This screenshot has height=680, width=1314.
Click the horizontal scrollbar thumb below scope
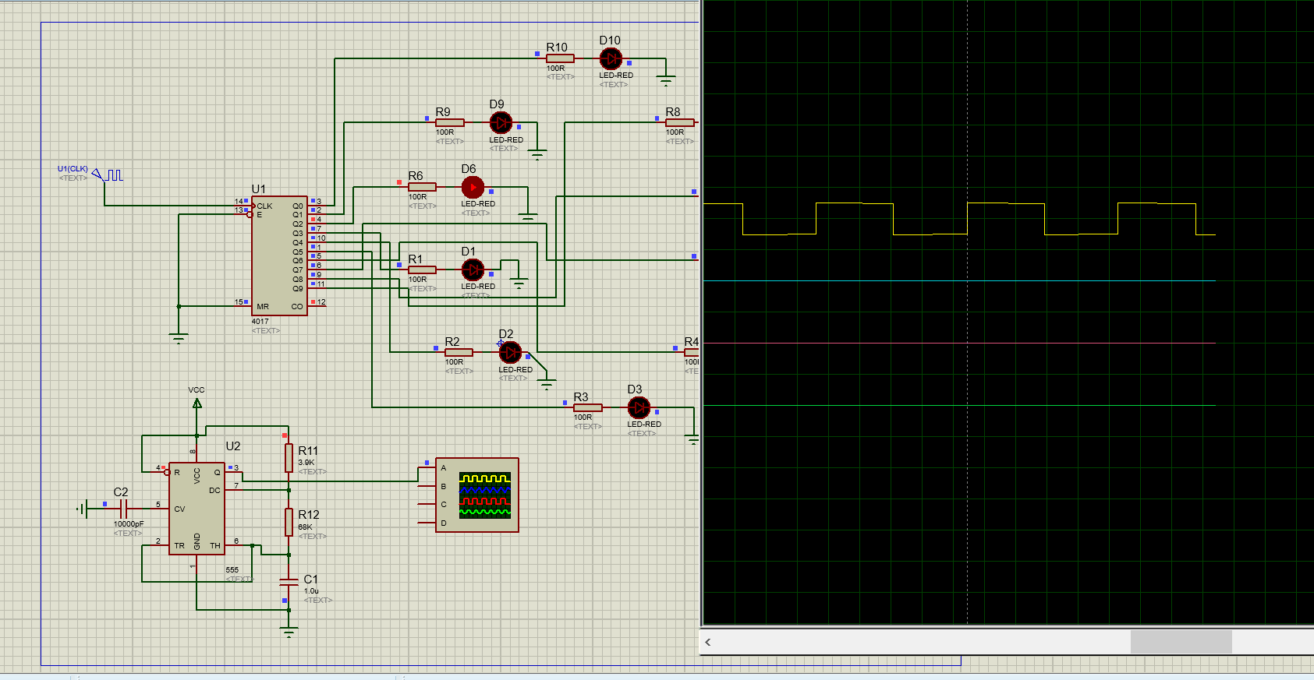click(x=1181, y=642)
